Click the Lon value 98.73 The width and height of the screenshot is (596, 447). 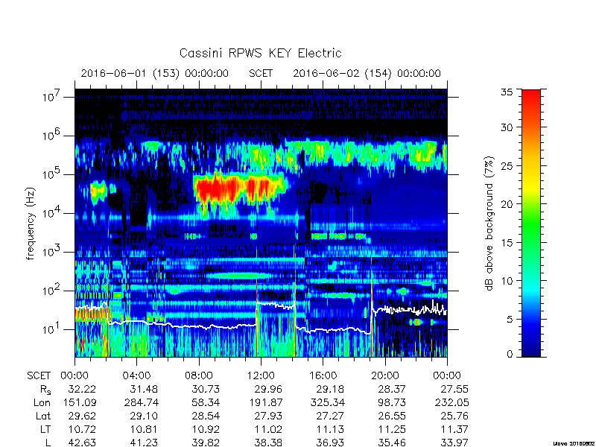point(392,403)
